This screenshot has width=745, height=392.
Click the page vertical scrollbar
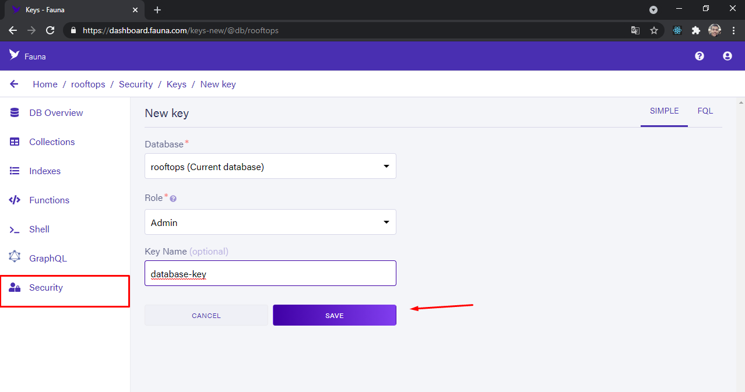point(740,245)
